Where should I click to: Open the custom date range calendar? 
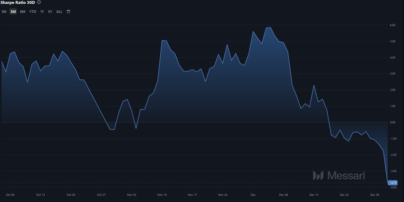point(68,11)
